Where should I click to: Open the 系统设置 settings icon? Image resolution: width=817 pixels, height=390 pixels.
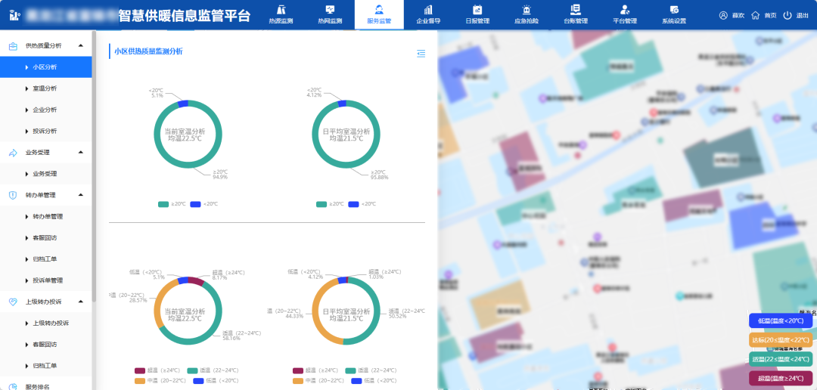[x=673, y=10]
